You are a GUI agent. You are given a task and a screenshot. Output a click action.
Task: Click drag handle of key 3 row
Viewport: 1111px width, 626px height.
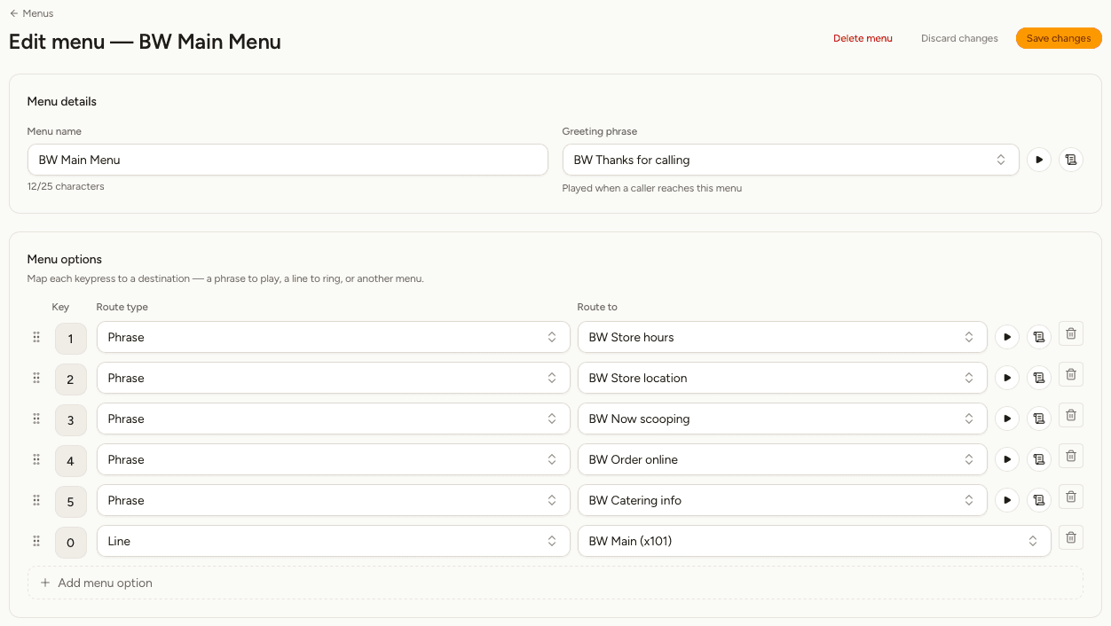tap(36, 419)
